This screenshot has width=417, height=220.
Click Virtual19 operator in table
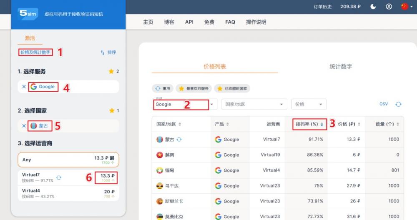coord(270,155)
